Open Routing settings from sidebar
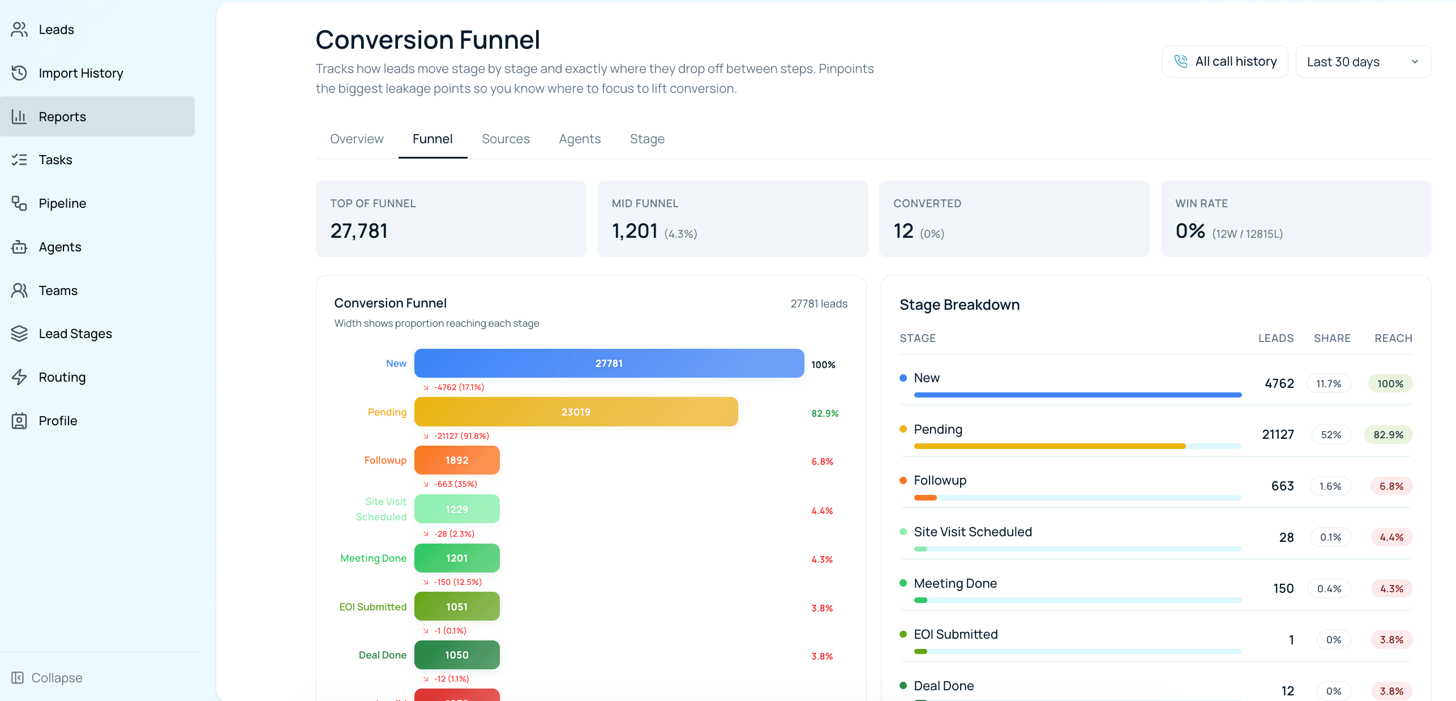1456x701 pixels. (x=97, y=377)
